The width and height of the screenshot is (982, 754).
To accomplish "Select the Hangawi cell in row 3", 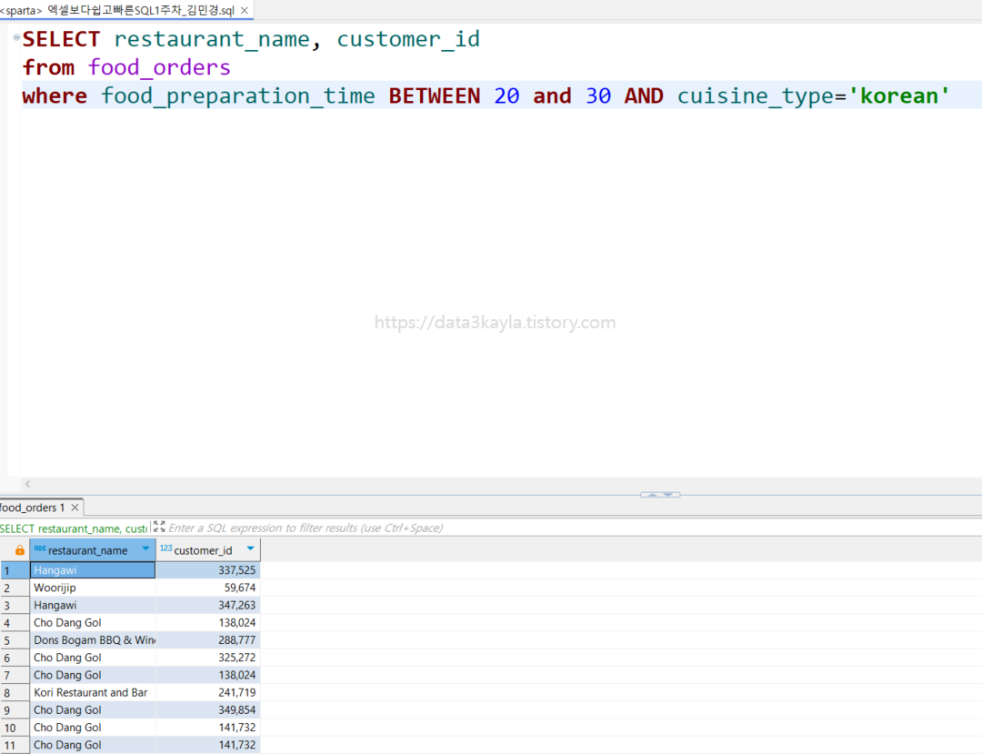I will click(x=93, y=605).
